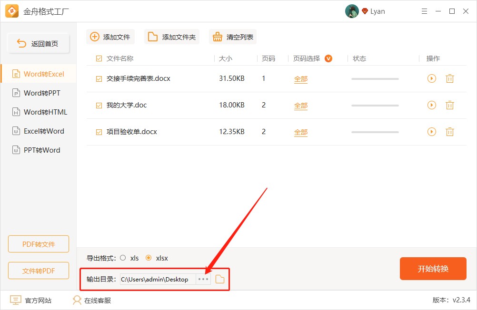Viewport: 477px width, 310px height.
Task: Open the Word转HTML conversion mode
Action: tap(38, 112)
